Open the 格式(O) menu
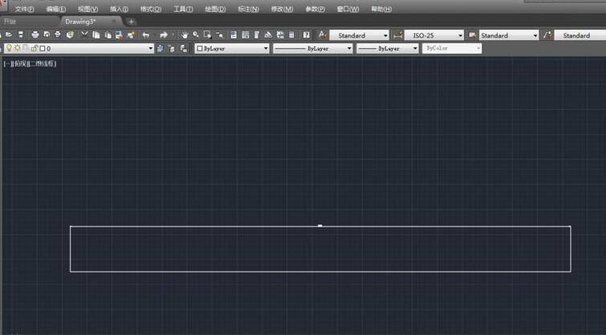Screen dimensions: 606x335 pos(150,9)
